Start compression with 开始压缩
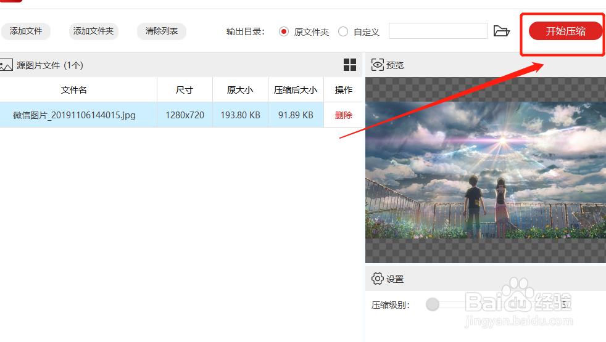The height and width of the screenshot is (342, 606). point(565,31)
